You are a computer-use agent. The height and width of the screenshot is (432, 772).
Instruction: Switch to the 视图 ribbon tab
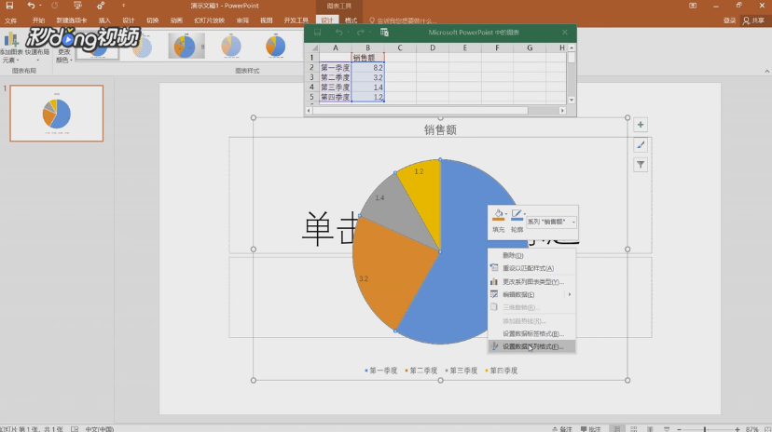point(267,20)
